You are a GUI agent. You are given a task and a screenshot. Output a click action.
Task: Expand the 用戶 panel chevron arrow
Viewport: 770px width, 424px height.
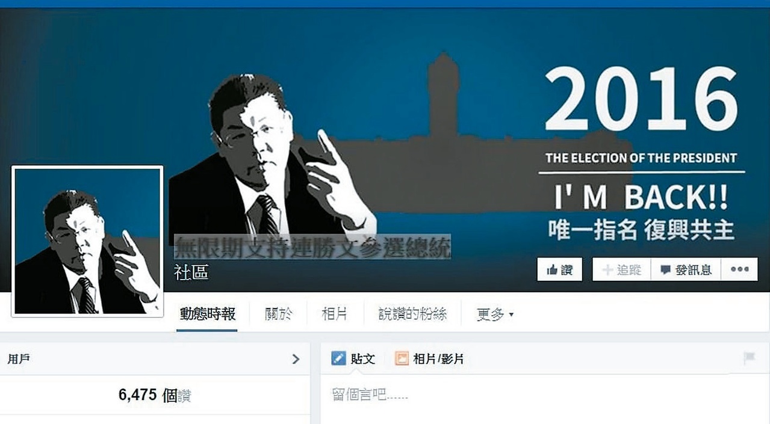pyautogui.click(x=296, y=359)
